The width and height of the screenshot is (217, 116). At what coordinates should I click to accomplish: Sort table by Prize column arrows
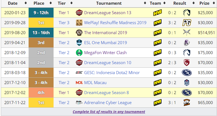click(x=214, y=3)
